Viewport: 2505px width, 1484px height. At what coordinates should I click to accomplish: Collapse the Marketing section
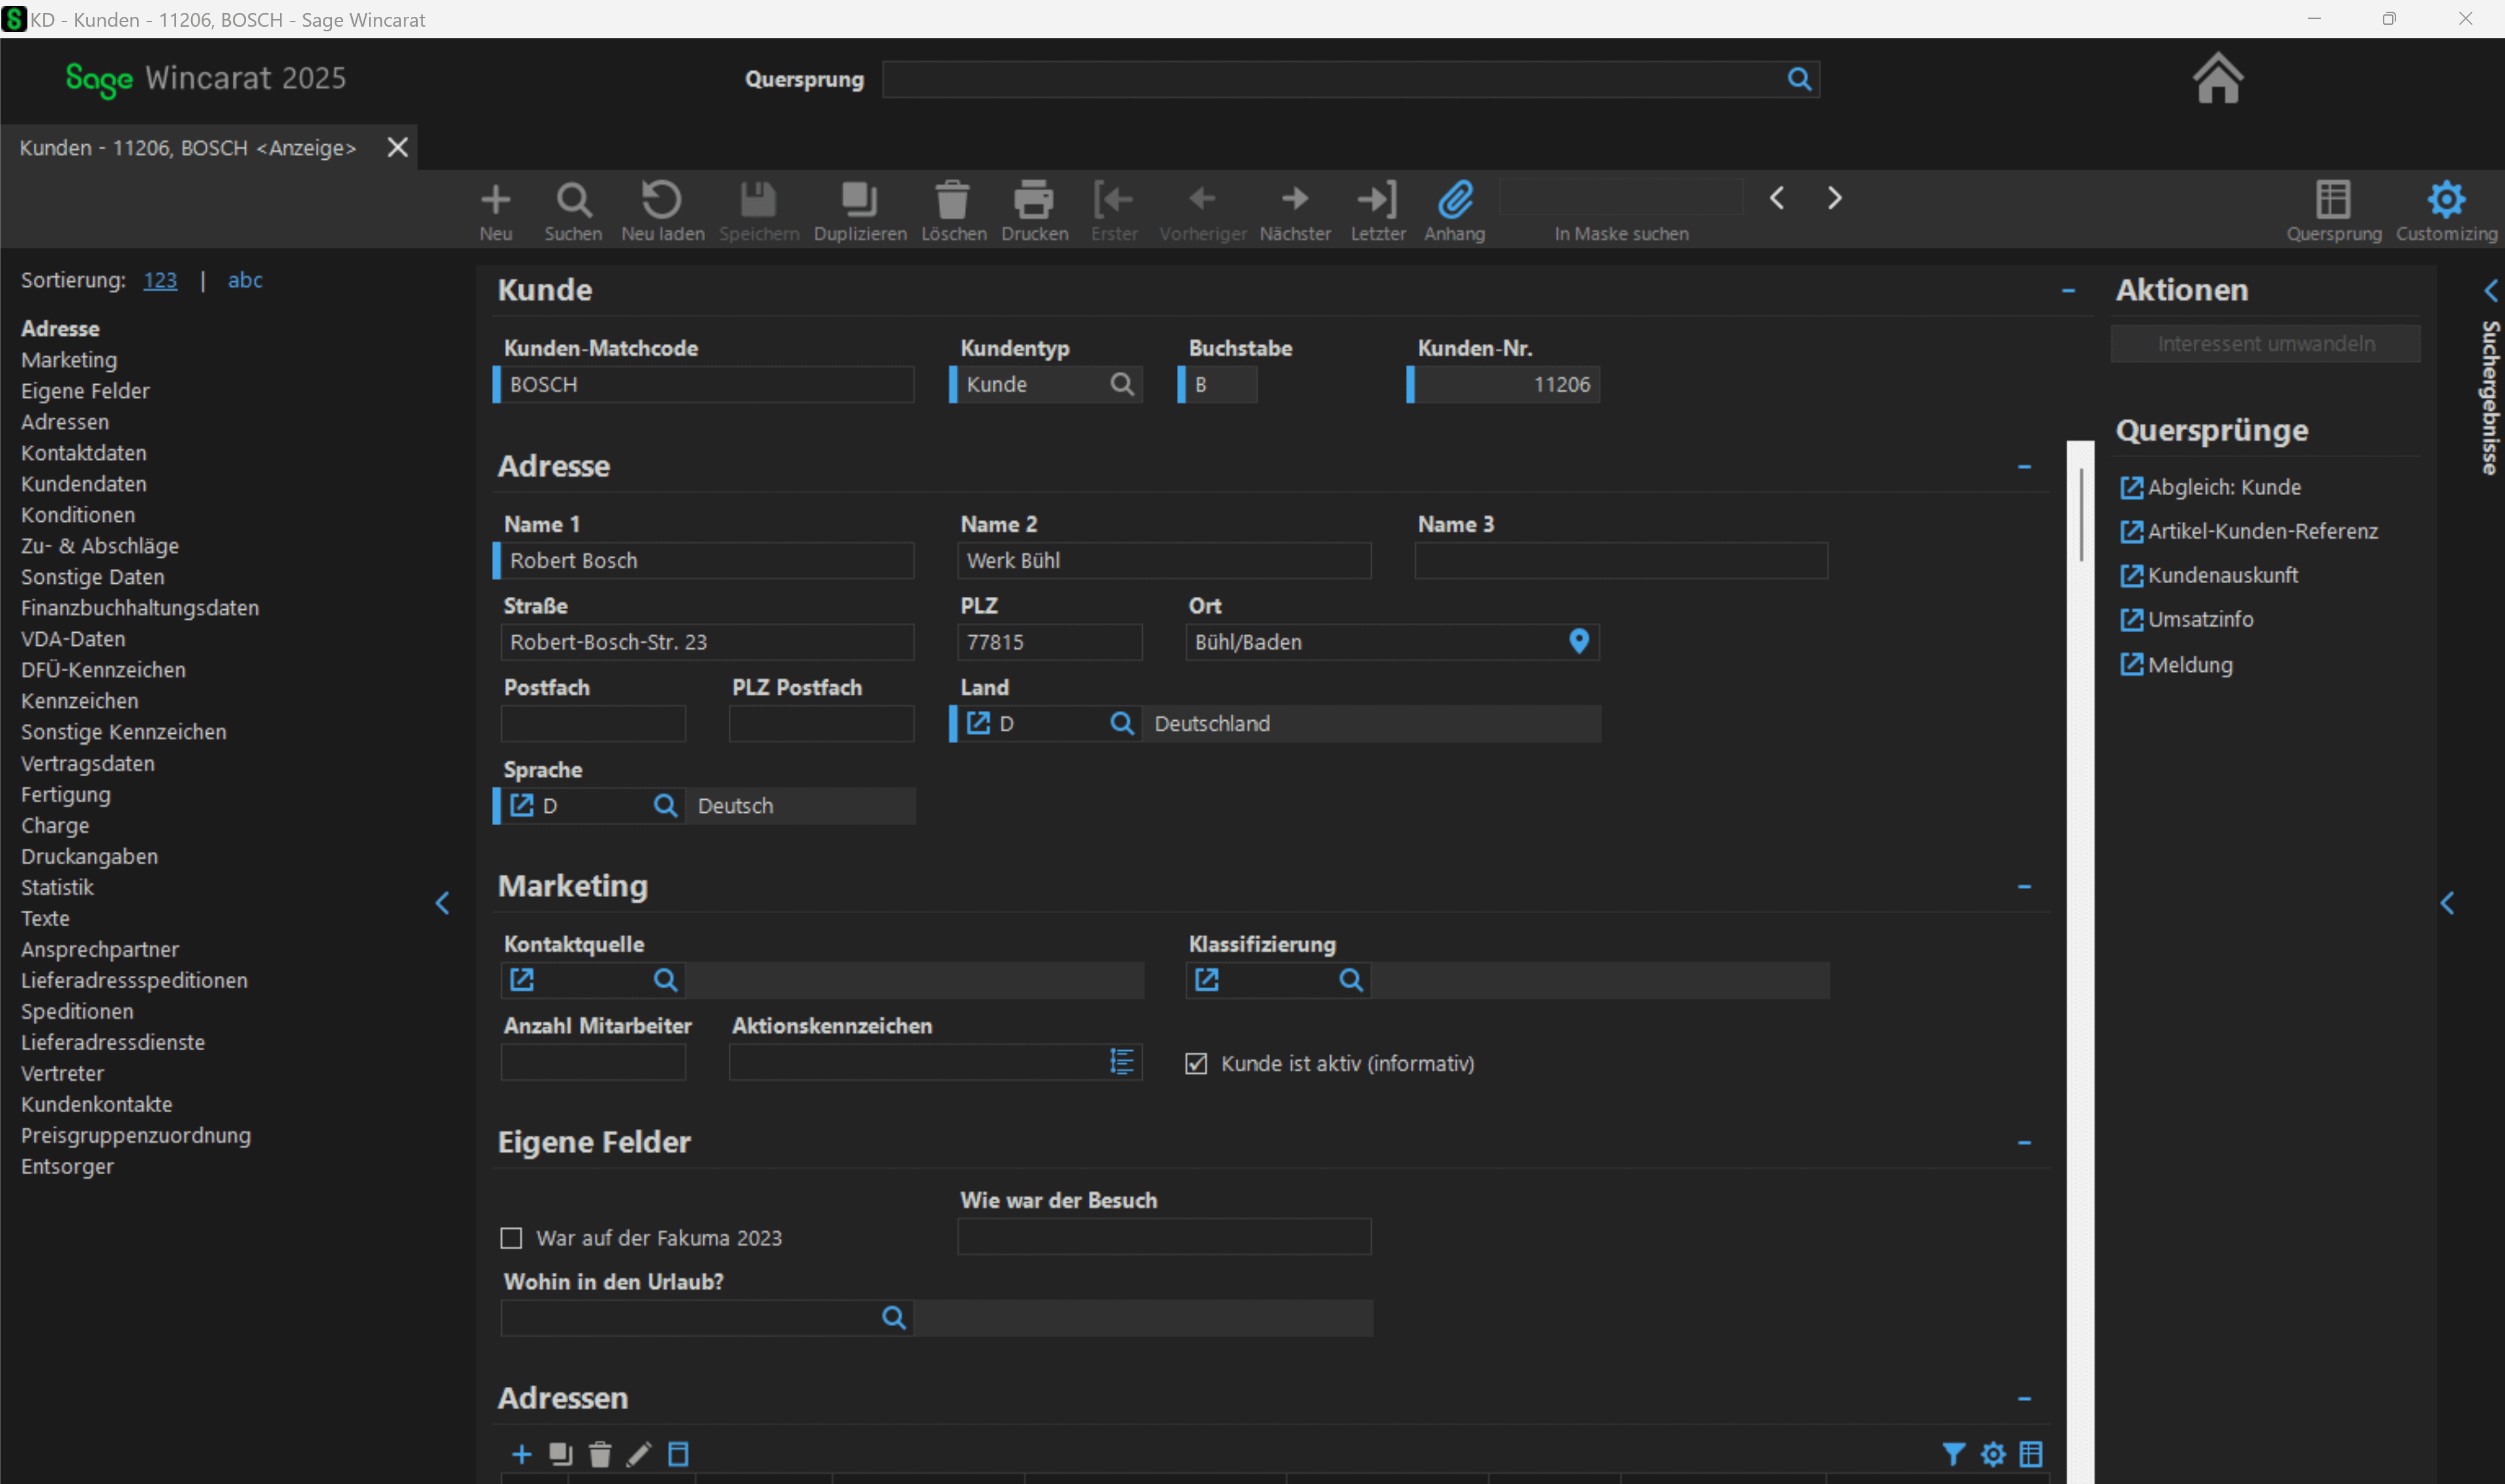coord(2024,887)
